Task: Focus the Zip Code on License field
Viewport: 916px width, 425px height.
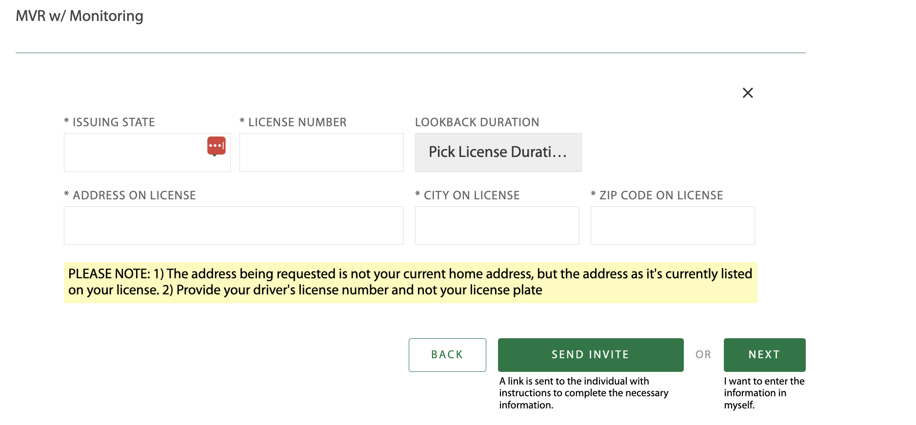Action: point(673,225)
